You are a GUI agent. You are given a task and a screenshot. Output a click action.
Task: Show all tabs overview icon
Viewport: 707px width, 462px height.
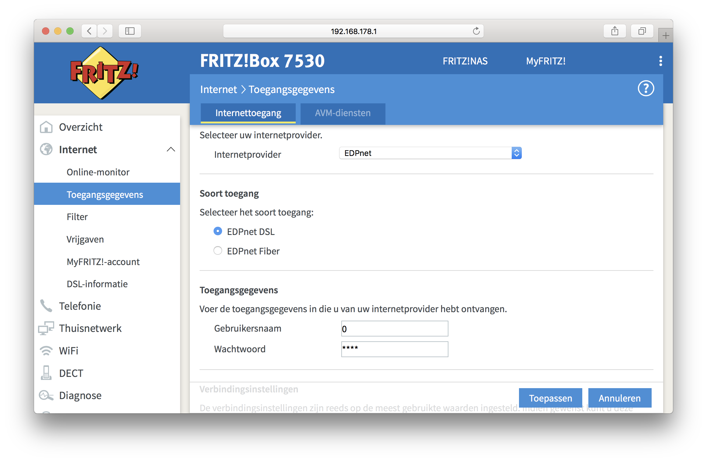click(642, 31)
